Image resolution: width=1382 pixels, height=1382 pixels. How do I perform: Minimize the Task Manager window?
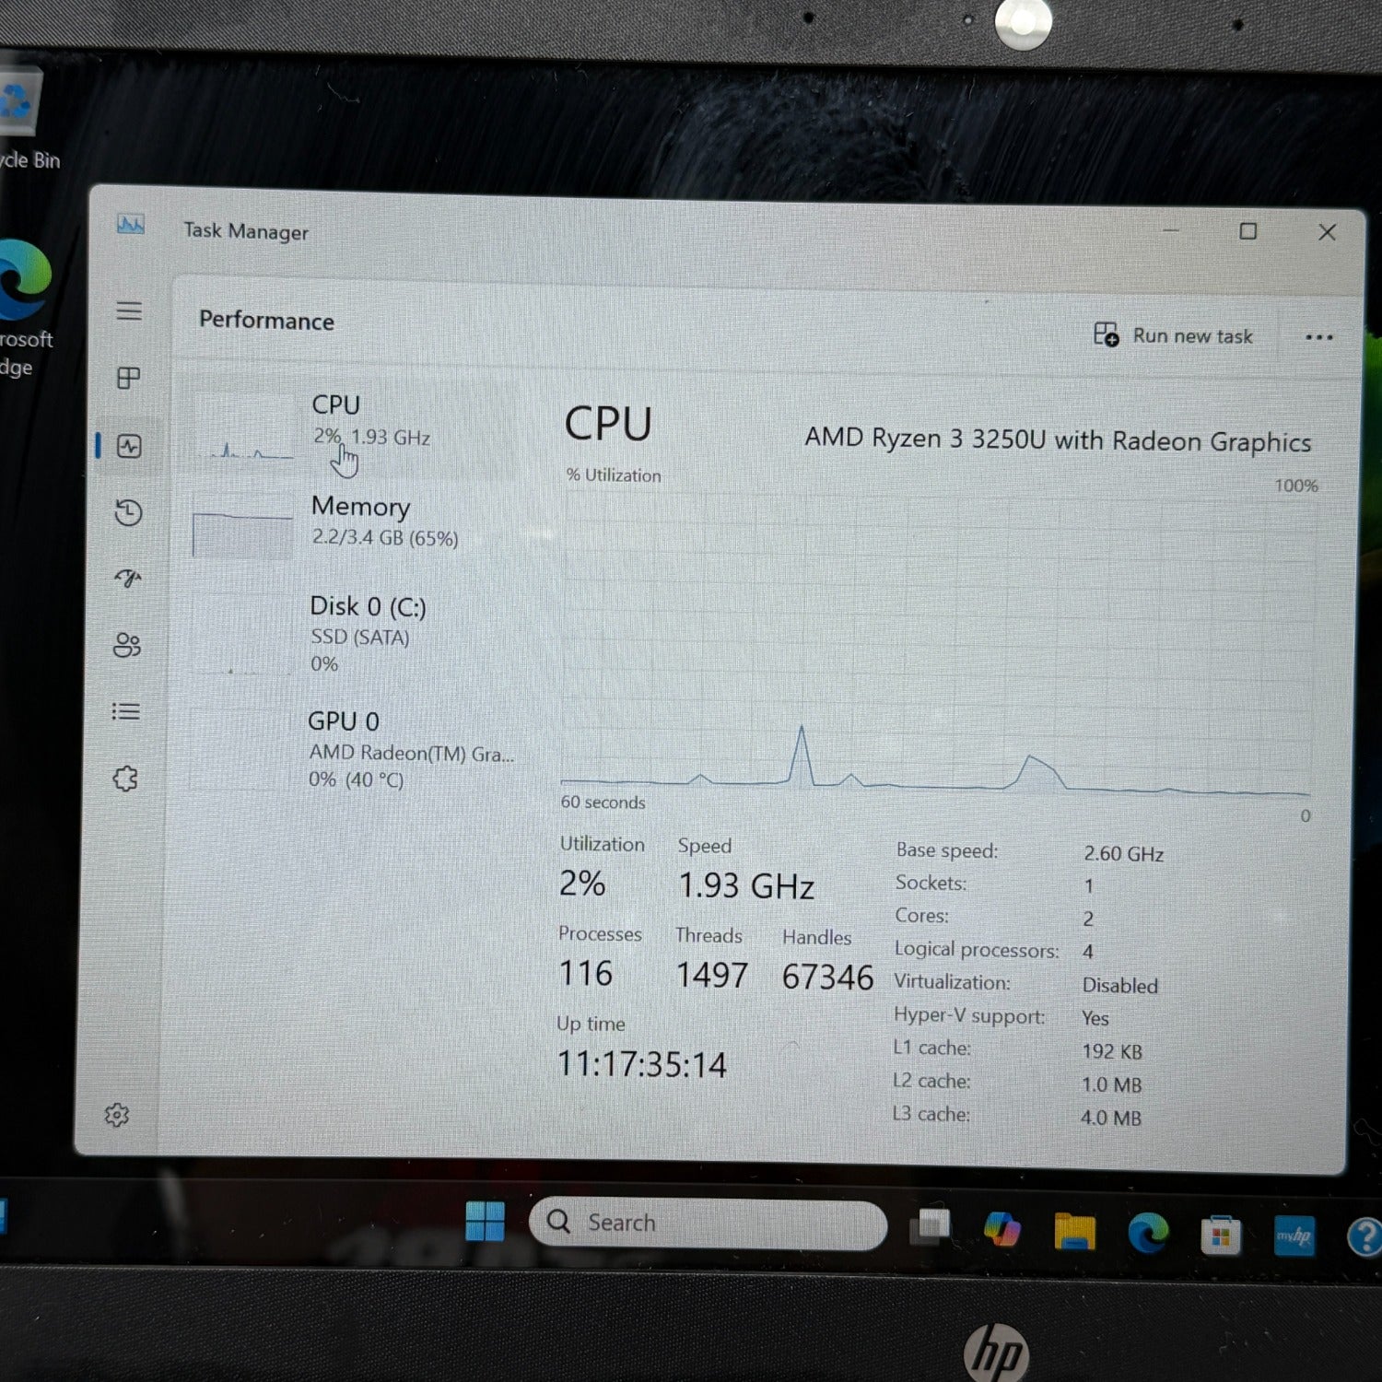coord(1171,229)
